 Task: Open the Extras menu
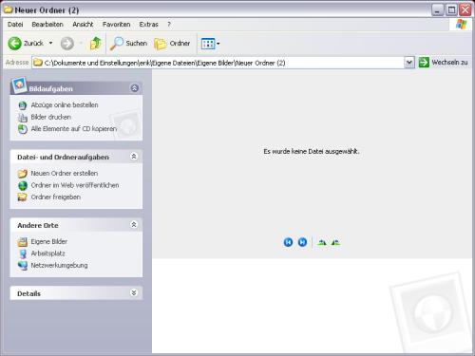148,25
